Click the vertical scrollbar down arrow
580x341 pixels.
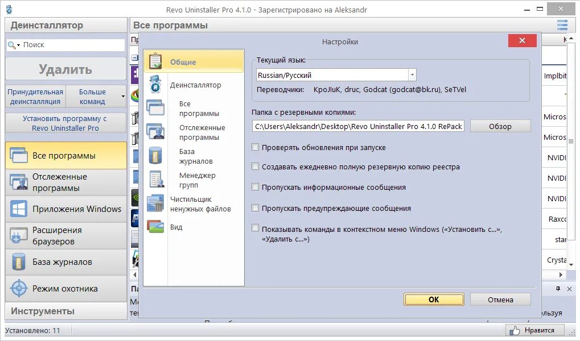[571, 264]
